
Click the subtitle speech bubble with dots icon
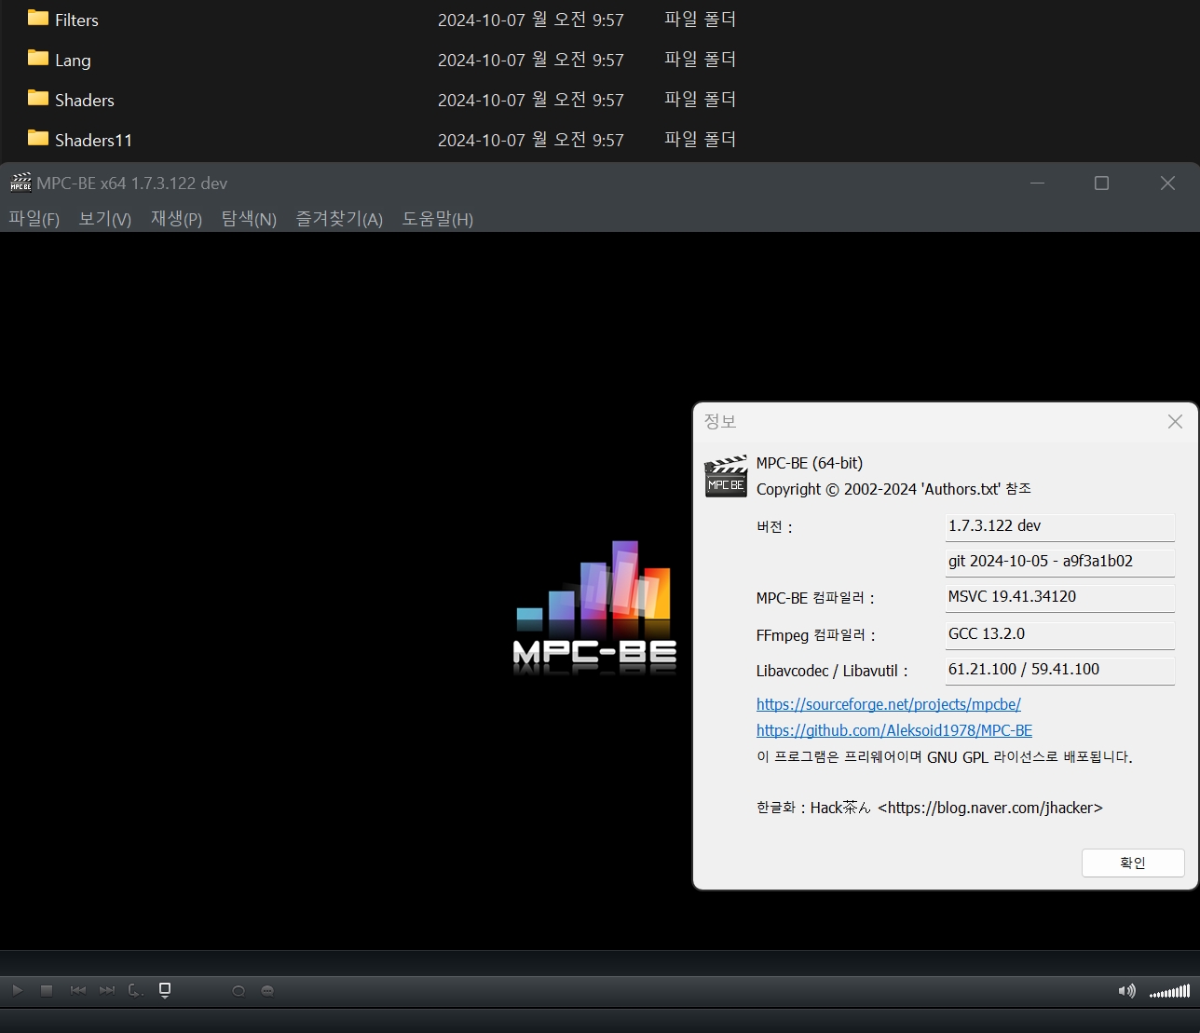click(267, 991)
